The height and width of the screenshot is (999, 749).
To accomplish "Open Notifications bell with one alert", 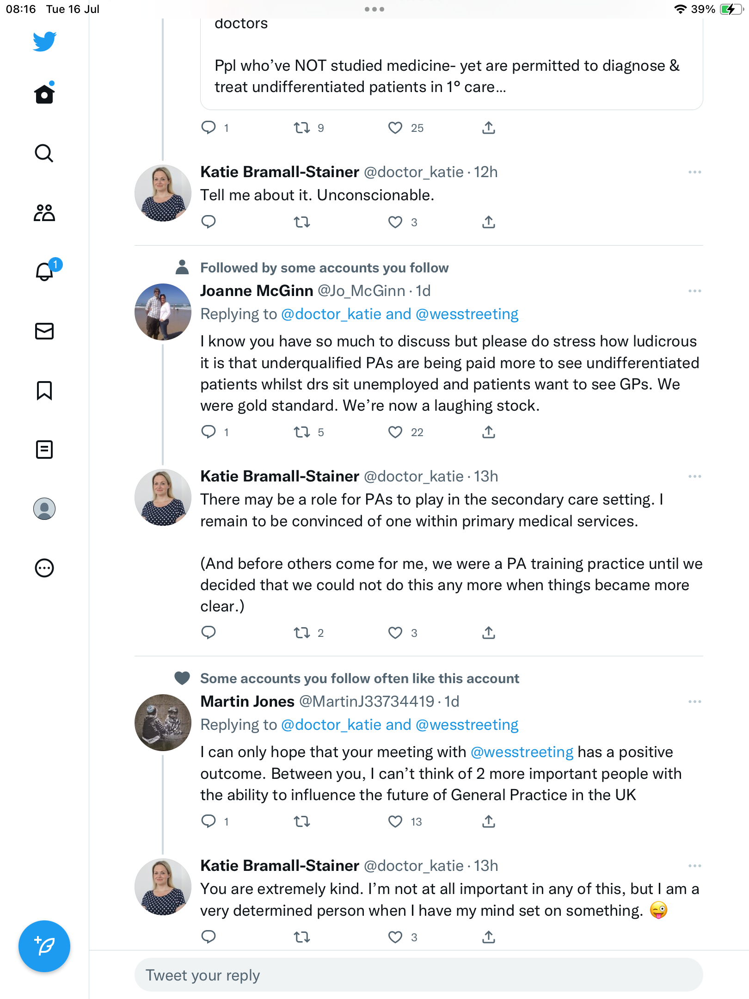I will [x=45, y=271].
